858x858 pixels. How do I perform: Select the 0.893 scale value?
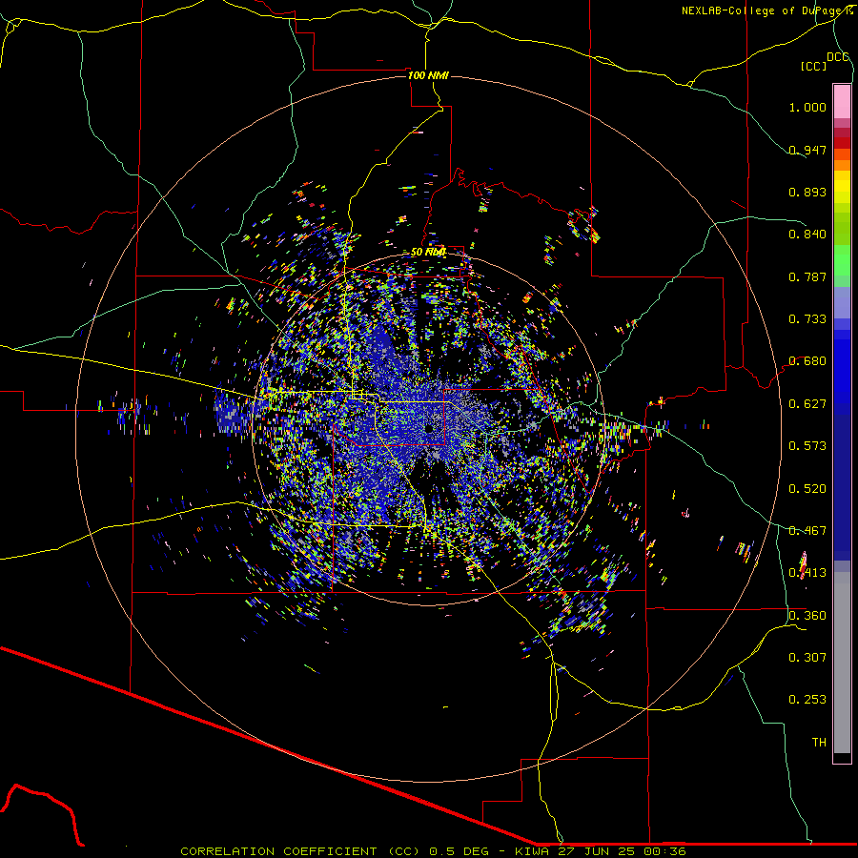(807, 192)
